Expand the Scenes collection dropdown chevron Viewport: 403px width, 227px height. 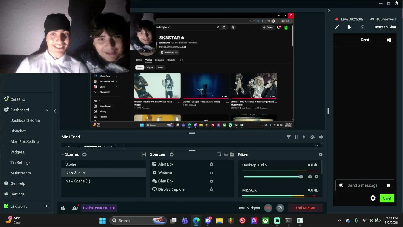click(x=63, y=154)
